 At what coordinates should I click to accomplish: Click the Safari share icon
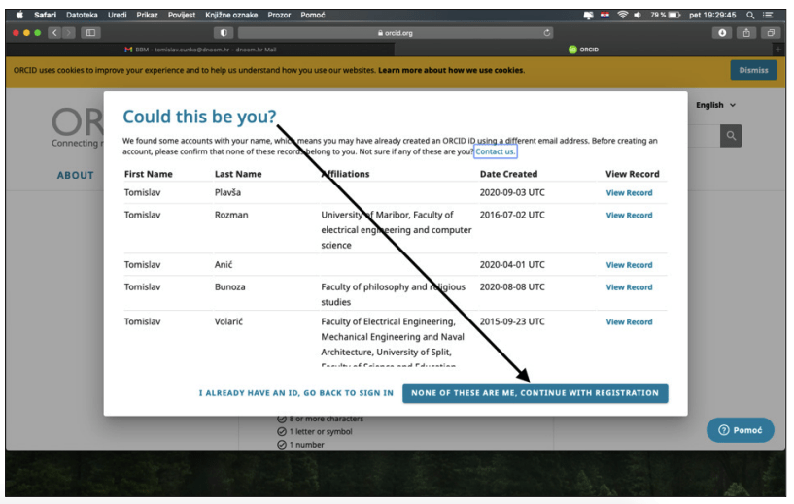[x=746, y=33]
